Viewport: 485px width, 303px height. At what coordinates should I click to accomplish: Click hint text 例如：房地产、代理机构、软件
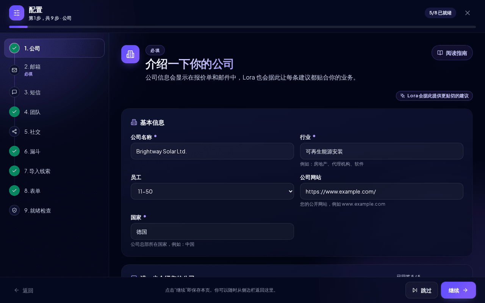coord(332,164)
